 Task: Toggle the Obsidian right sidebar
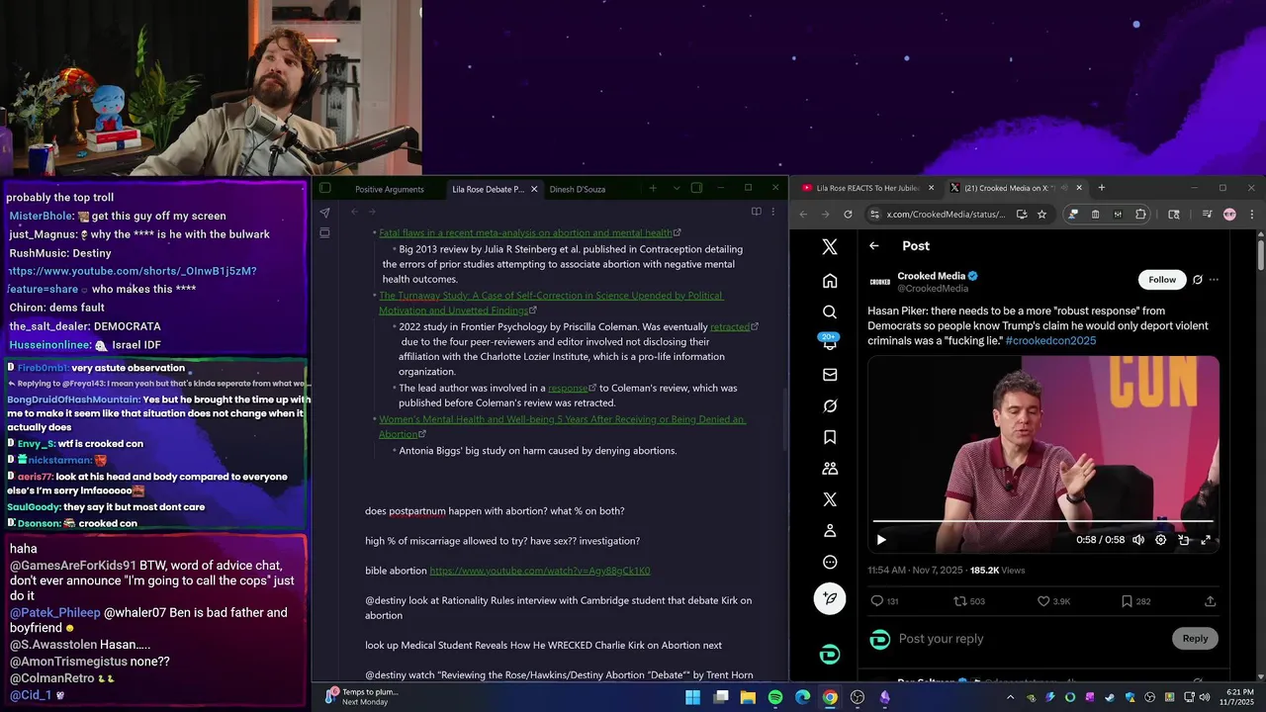pyautogui.click(x=696, y=188)
